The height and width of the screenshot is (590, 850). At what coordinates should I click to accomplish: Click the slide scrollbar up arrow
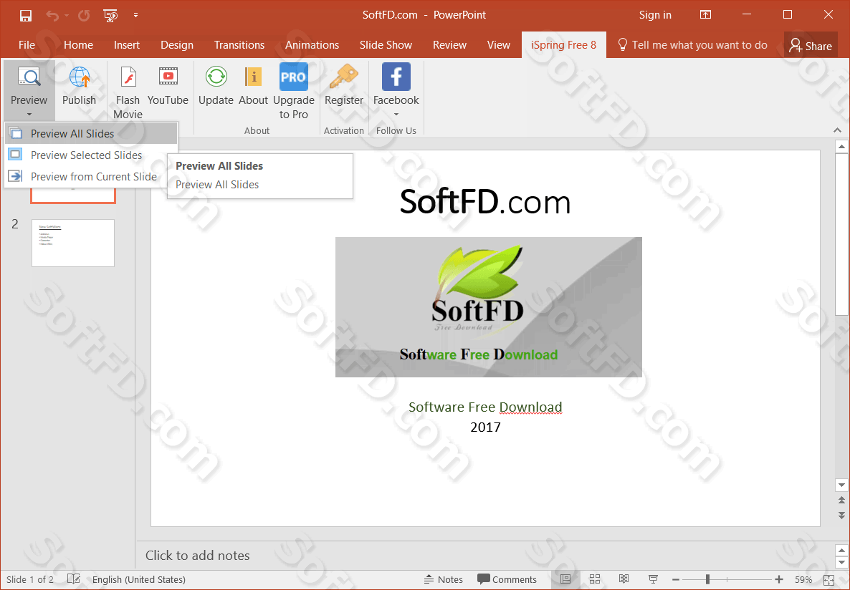pos(841,146)
